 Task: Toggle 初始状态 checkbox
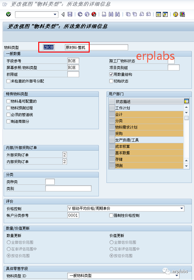111,81
